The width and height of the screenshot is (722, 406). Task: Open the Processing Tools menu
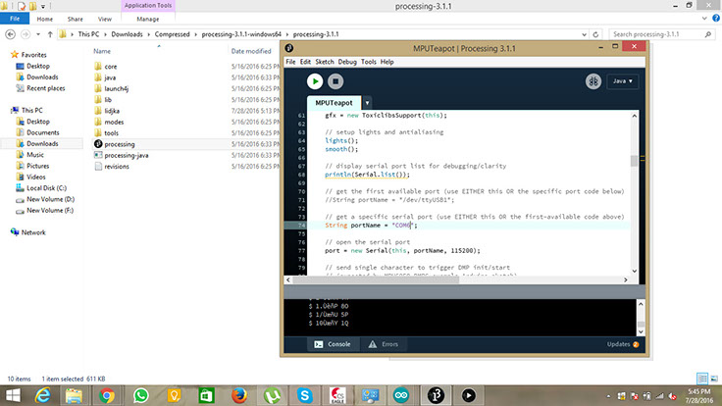[x=369, y=62]
